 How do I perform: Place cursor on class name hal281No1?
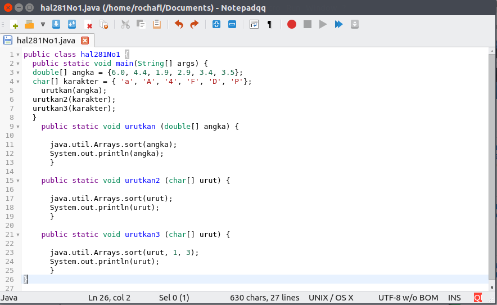click(x=100, y=54)
